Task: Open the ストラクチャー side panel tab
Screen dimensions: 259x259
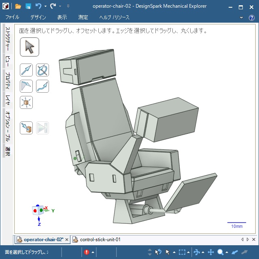Action: [8, 39]
